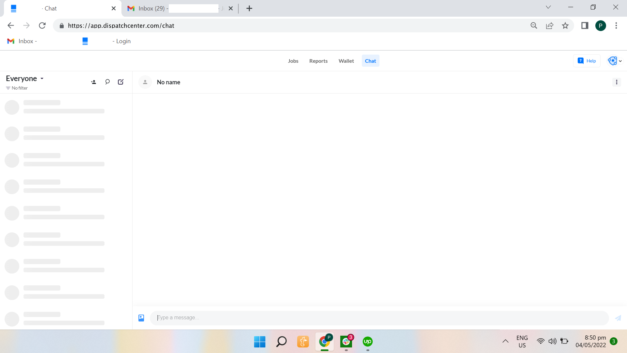Open the Wi-Fi network settings icon
This screenshot has width=627, height=353.
point(541,342)
